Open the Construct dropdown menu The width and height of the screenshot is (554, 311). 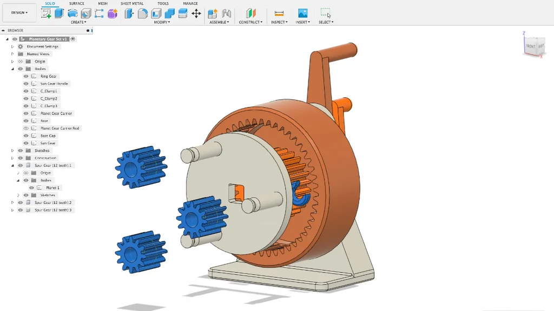click(250, 22)
